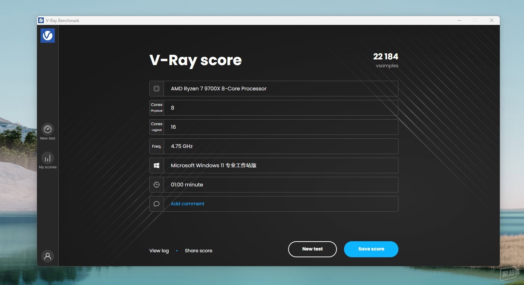
Task: Open the user account profile icon
Action: coord(48,256)
